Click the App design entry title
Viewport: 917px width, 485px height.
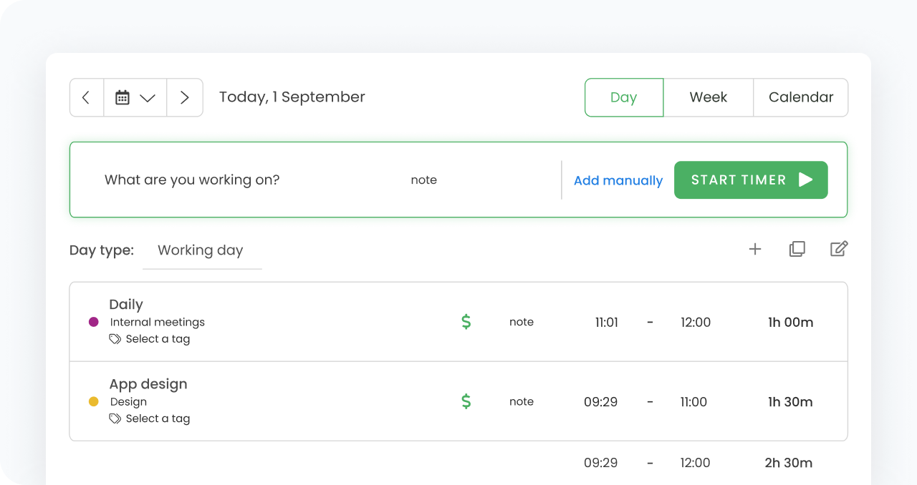(x=148, y=384)
